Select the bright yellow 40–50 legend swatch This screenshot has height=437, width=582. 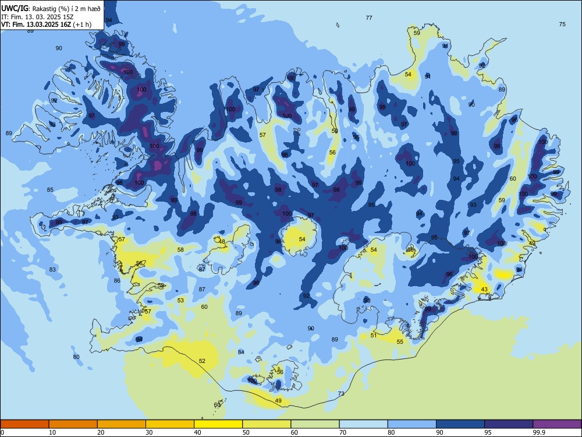pyautogui.click(x=218, y=424)
